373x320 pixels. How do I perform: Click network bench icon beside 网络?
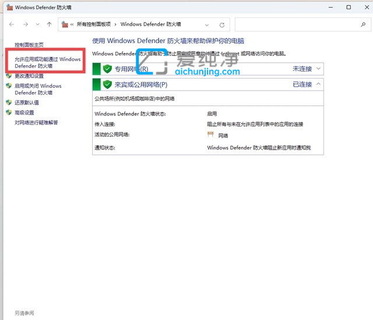[210, 134]
